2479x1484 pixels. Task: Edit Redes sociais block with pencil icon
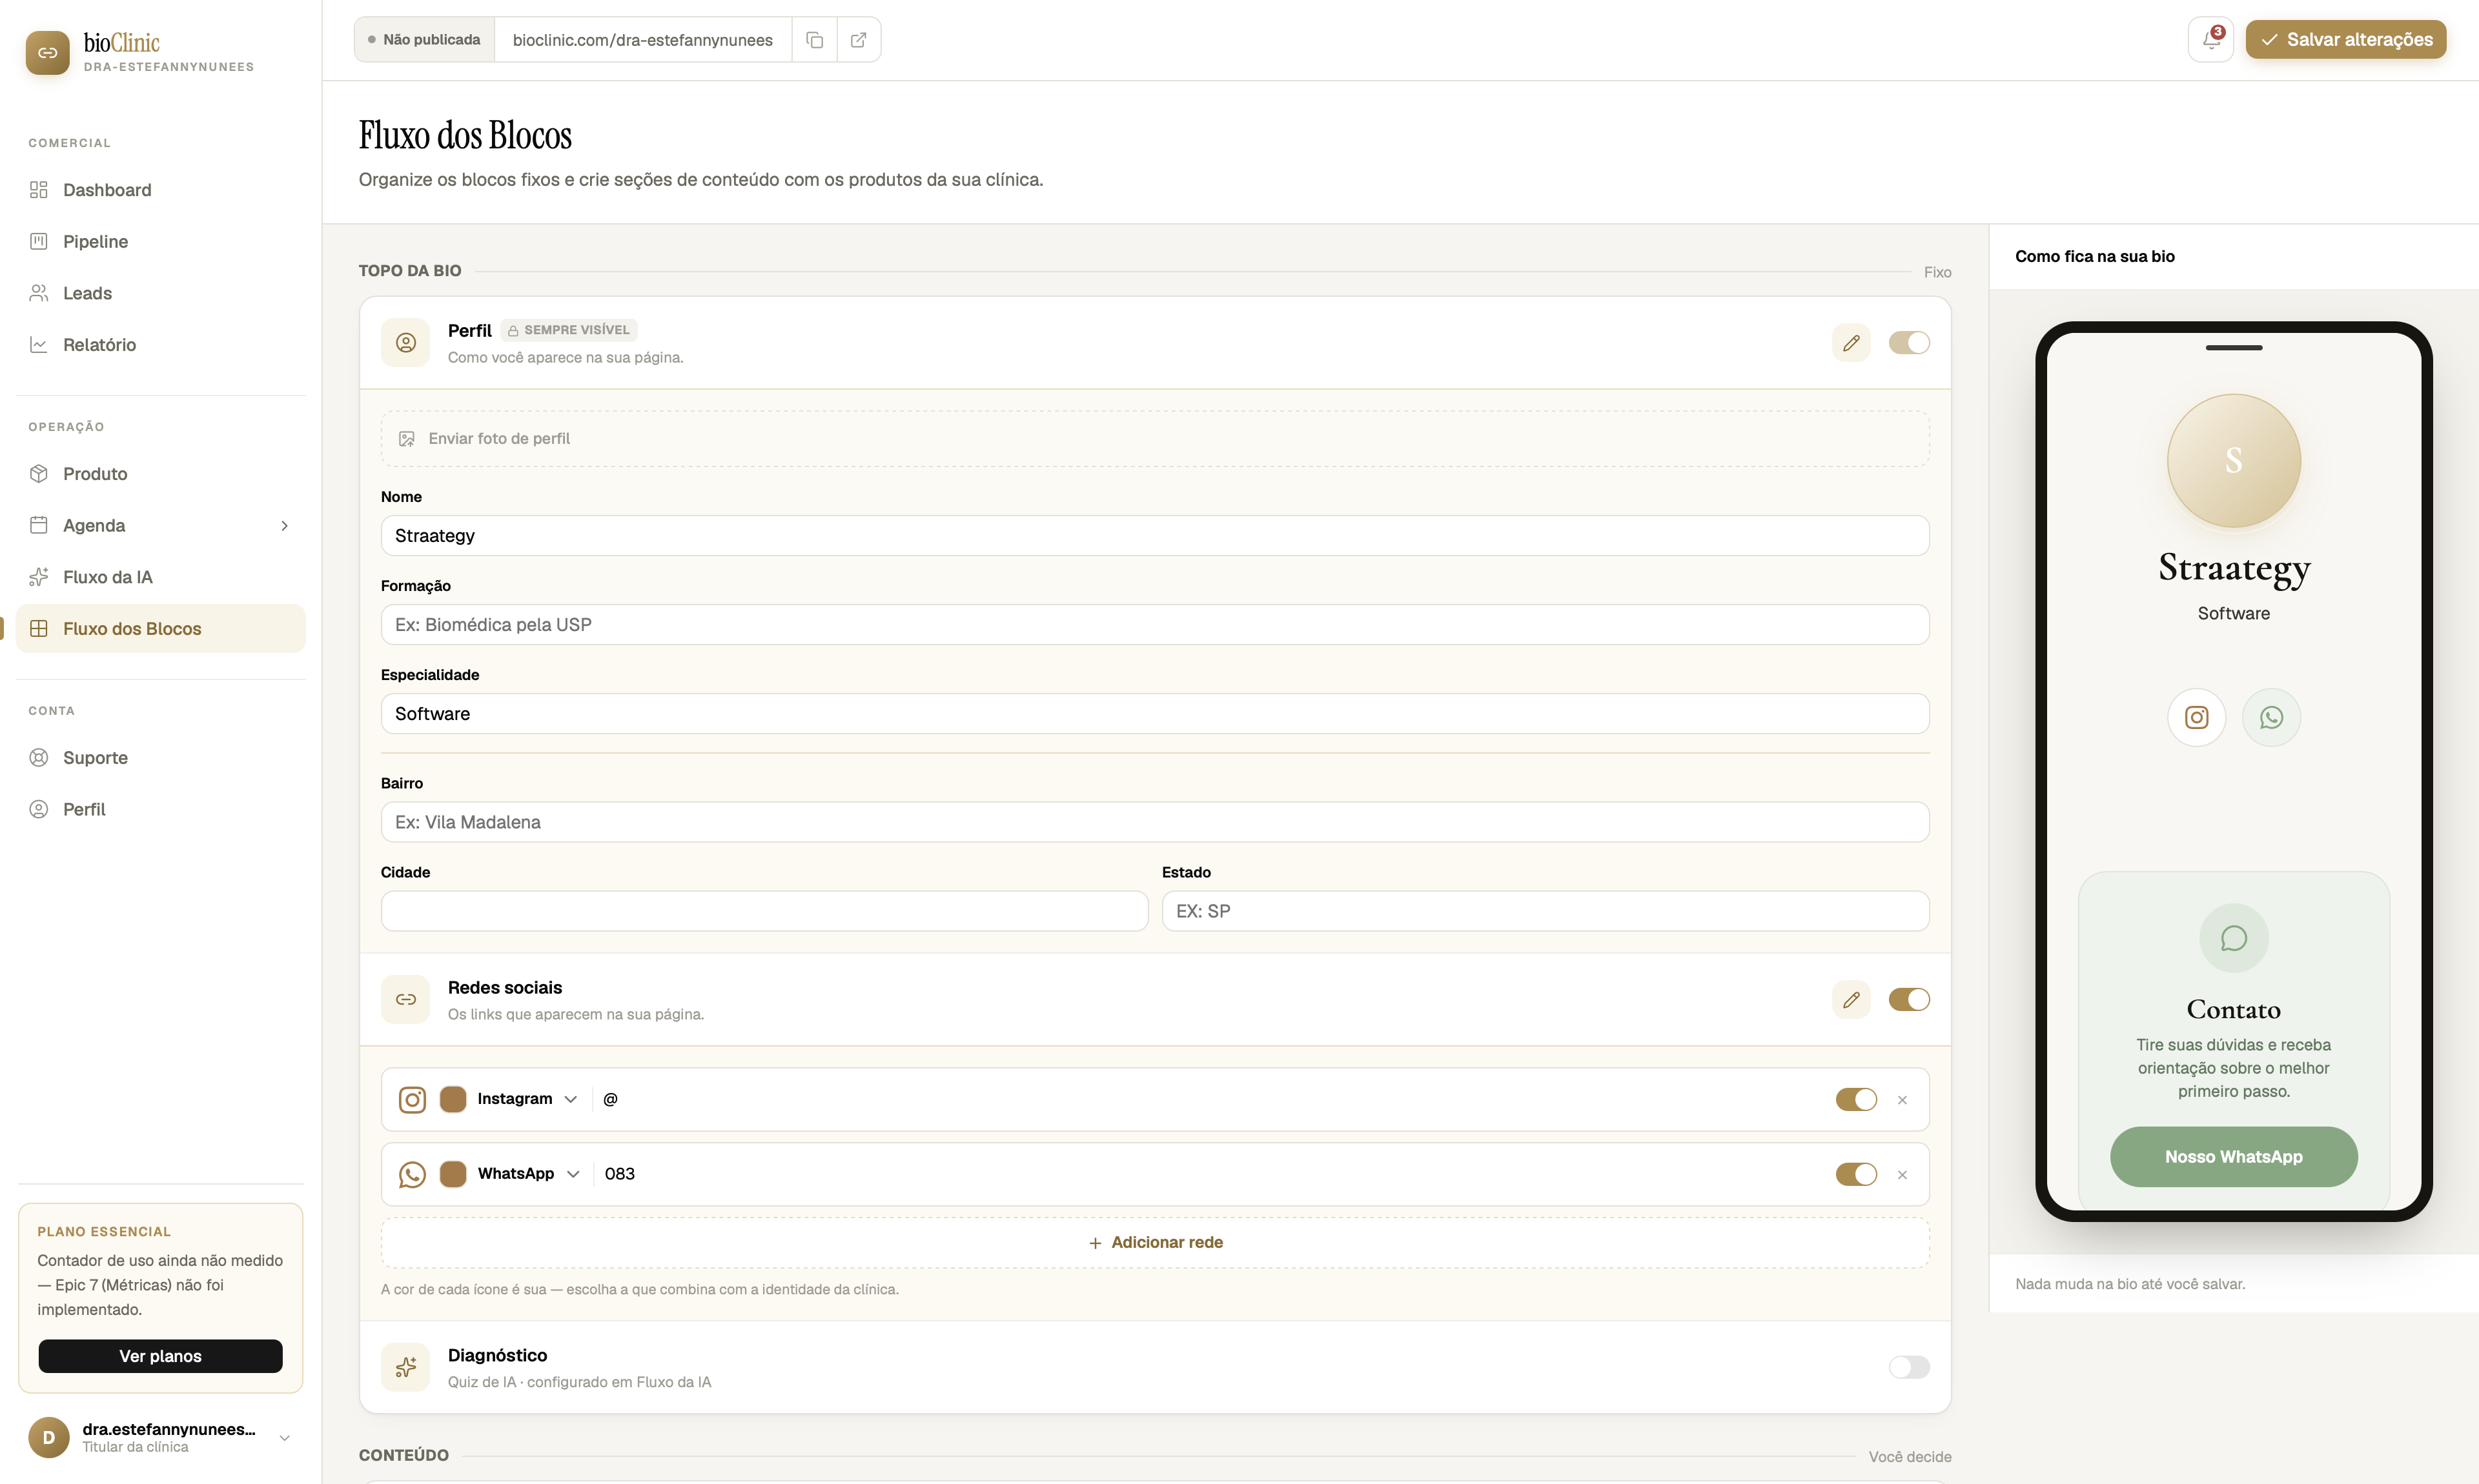(1851, 1000)
